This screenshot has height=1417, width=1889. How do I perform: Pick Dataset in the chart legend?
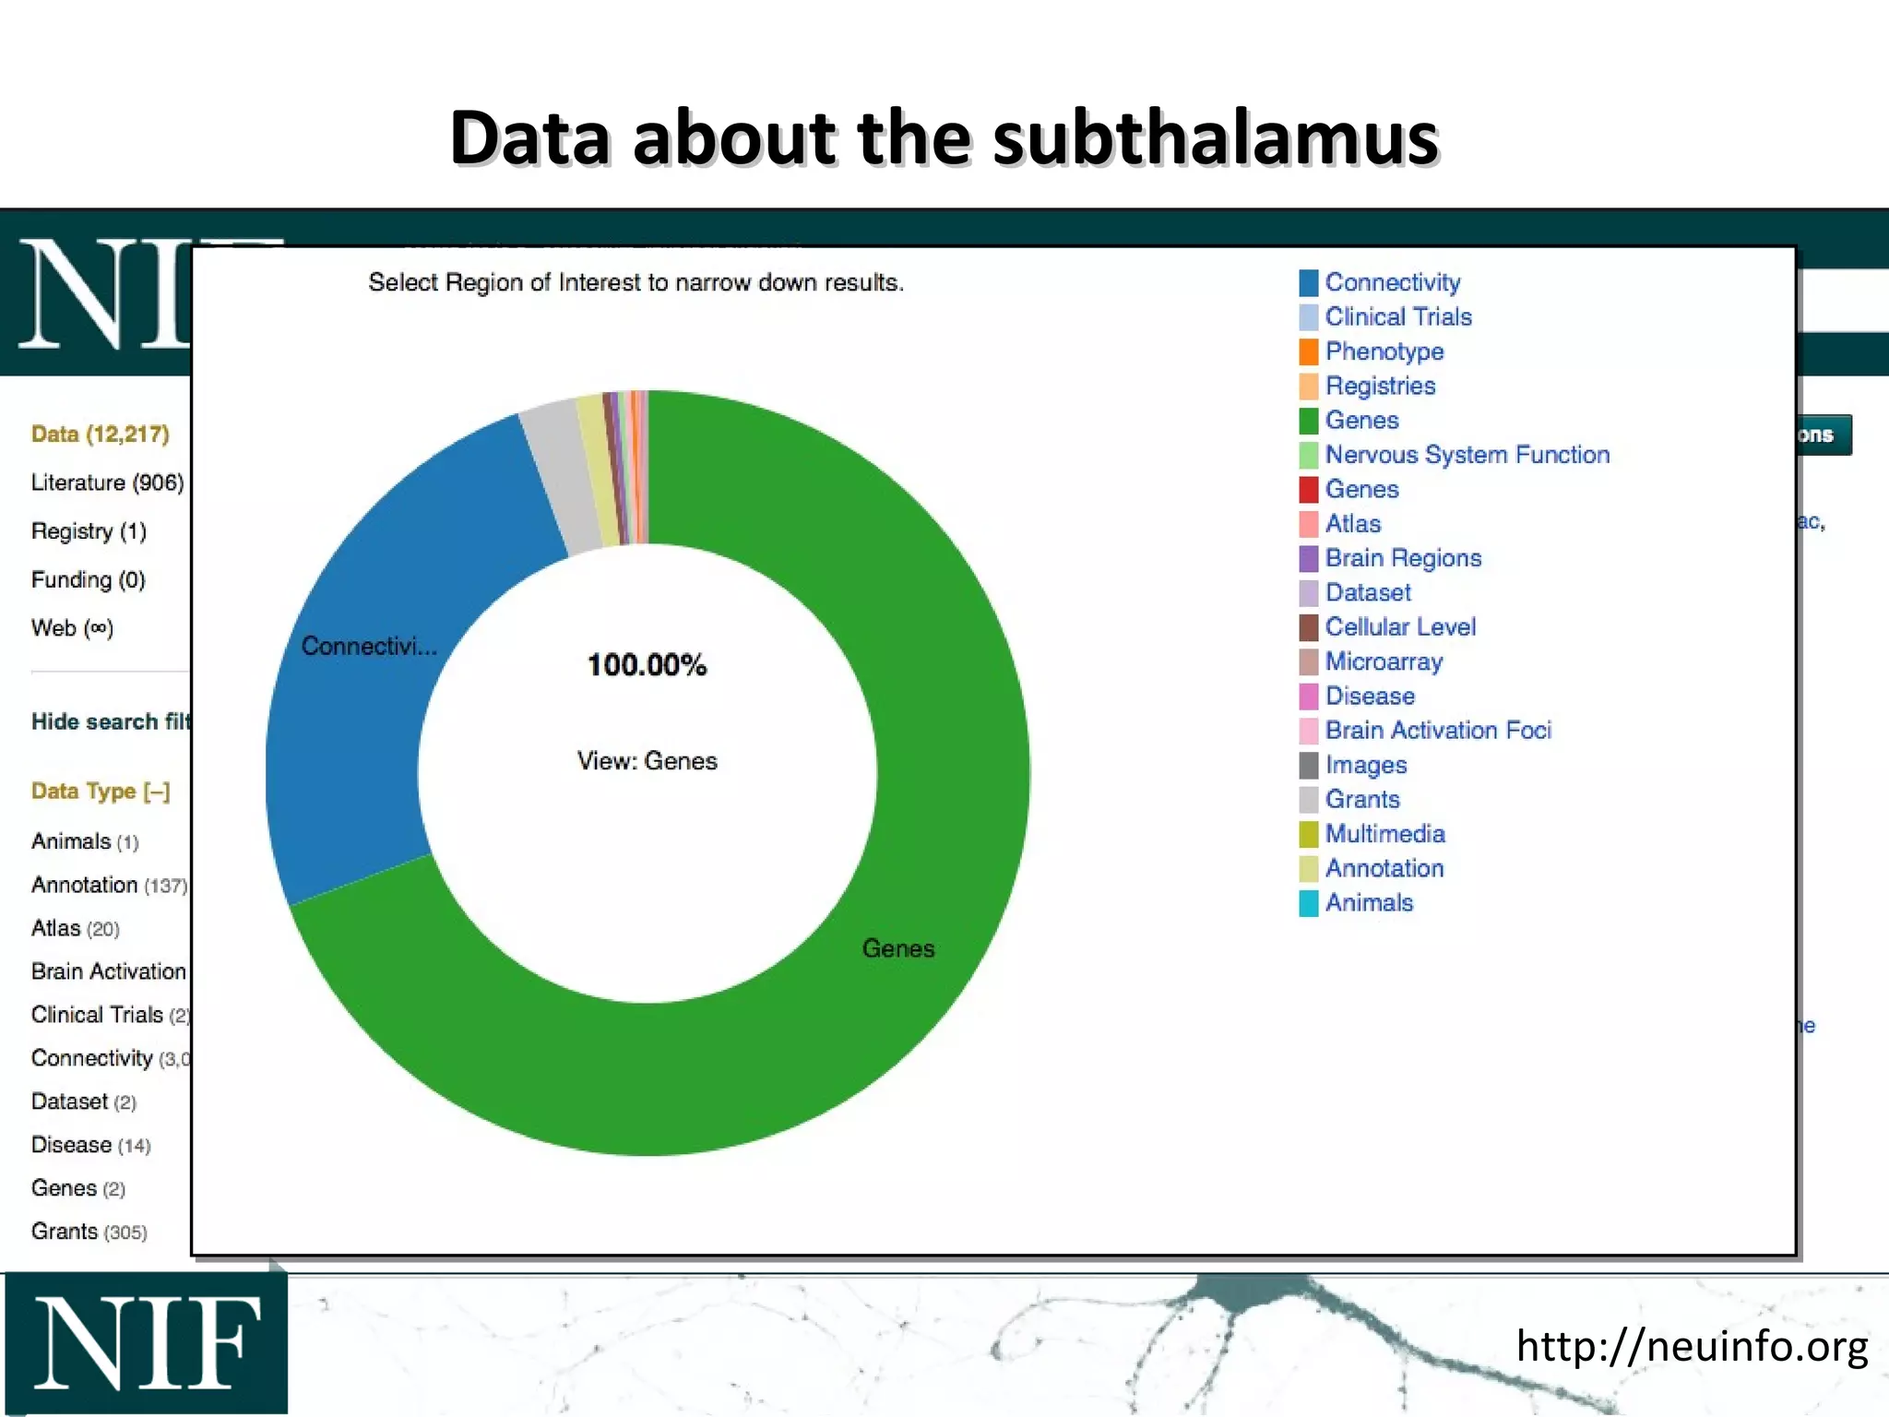[x=1368, y=592]
